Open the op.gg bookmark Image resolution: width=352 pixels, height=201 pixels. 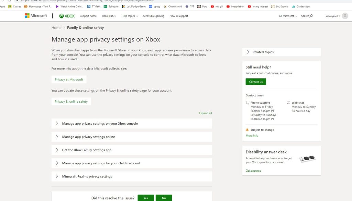coord(154,7)
